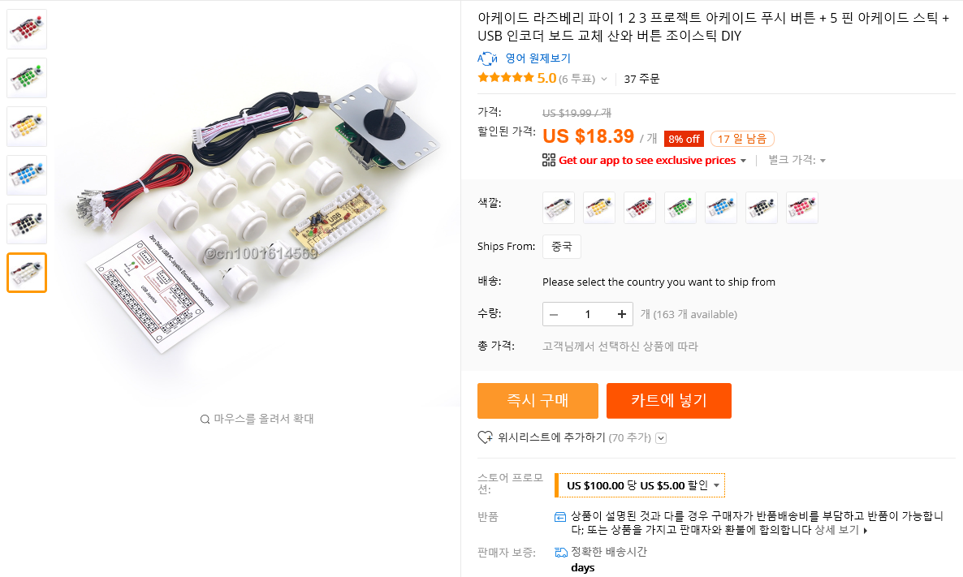963x577 pixels.
Task: Select the 중국 ships-from option
Action: coord(561,247)
